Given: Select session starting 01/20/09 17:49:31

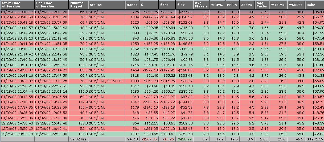Looking at the screenshot, I should coord(162,60).
